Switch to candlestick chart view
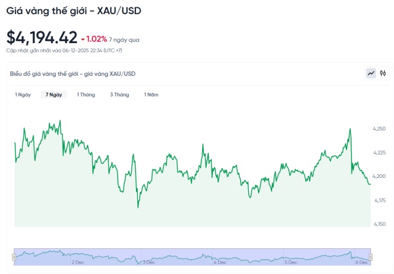Viewport: 394px width, 274px height. pyautogui.click(x=383, y=73)
